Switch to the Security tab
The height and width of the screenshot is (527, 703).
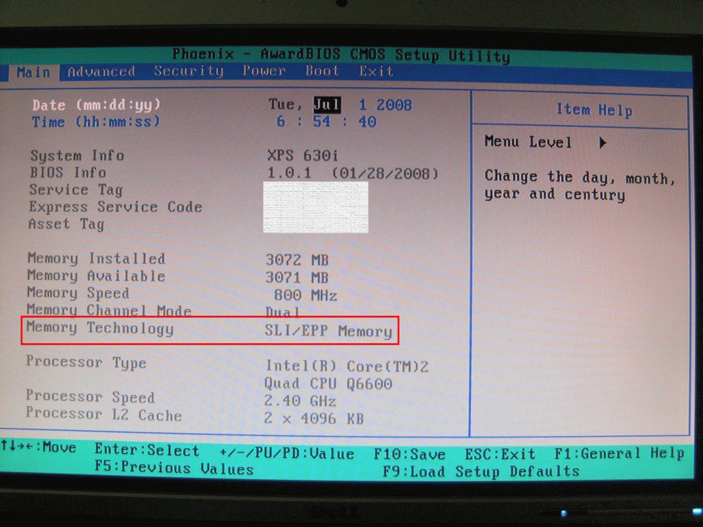189,71
